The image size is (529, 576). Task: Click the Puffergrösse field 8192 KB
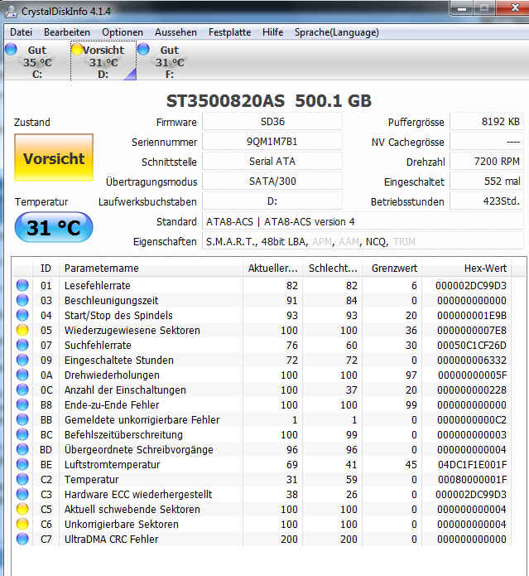487,122
